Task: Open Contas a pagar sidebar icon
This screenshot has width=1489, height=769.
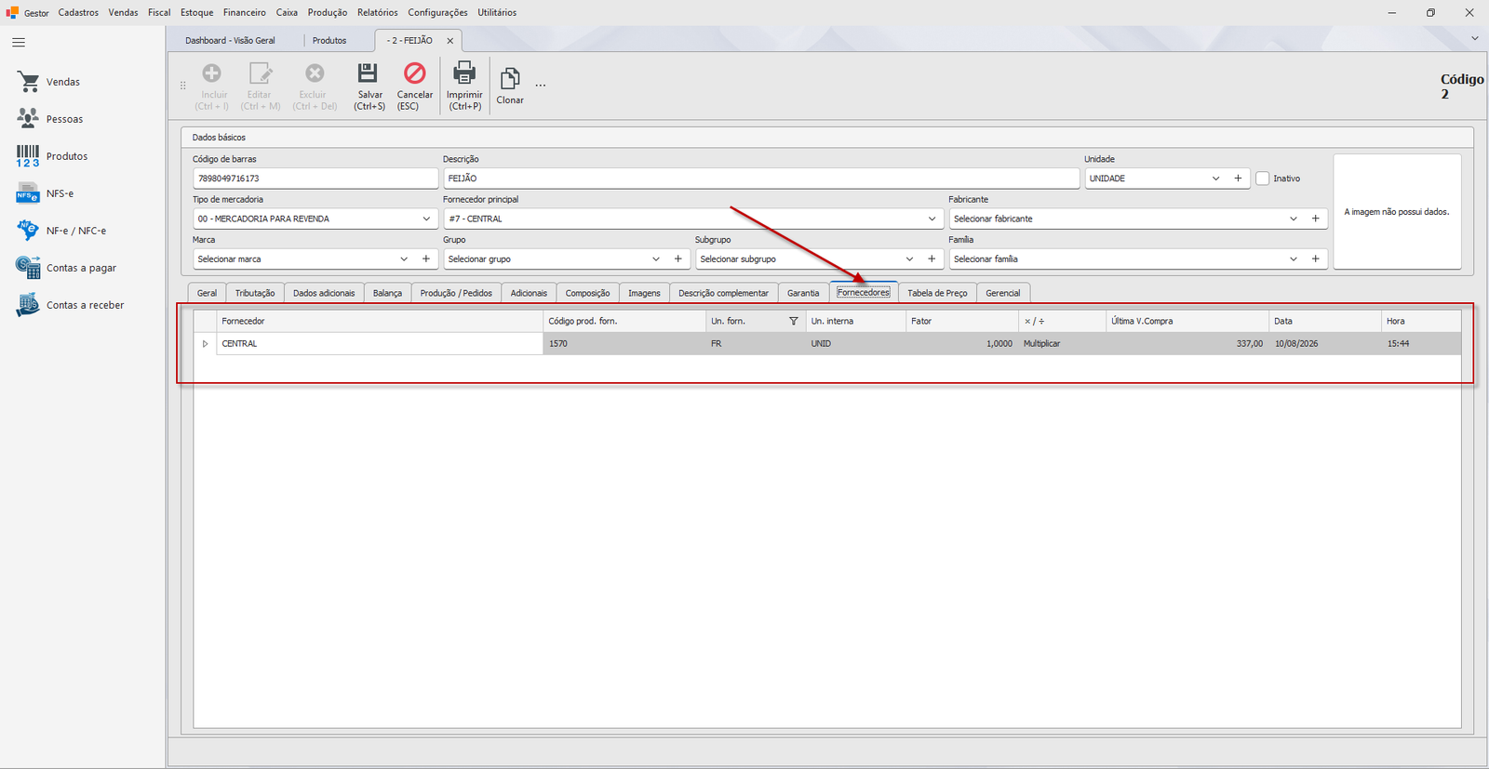Action: (28, 267)
